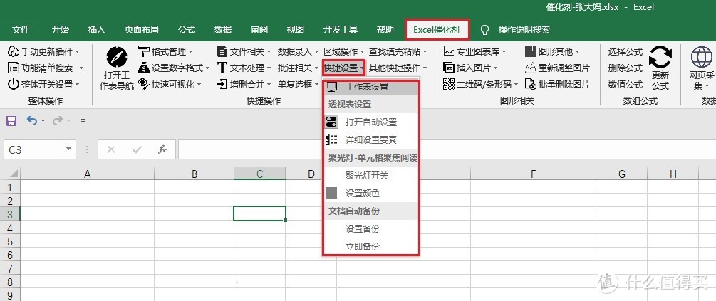716x301 pixels.
Task: Switch to the 审阅 ribbon tab
Action: pos(259,30)
